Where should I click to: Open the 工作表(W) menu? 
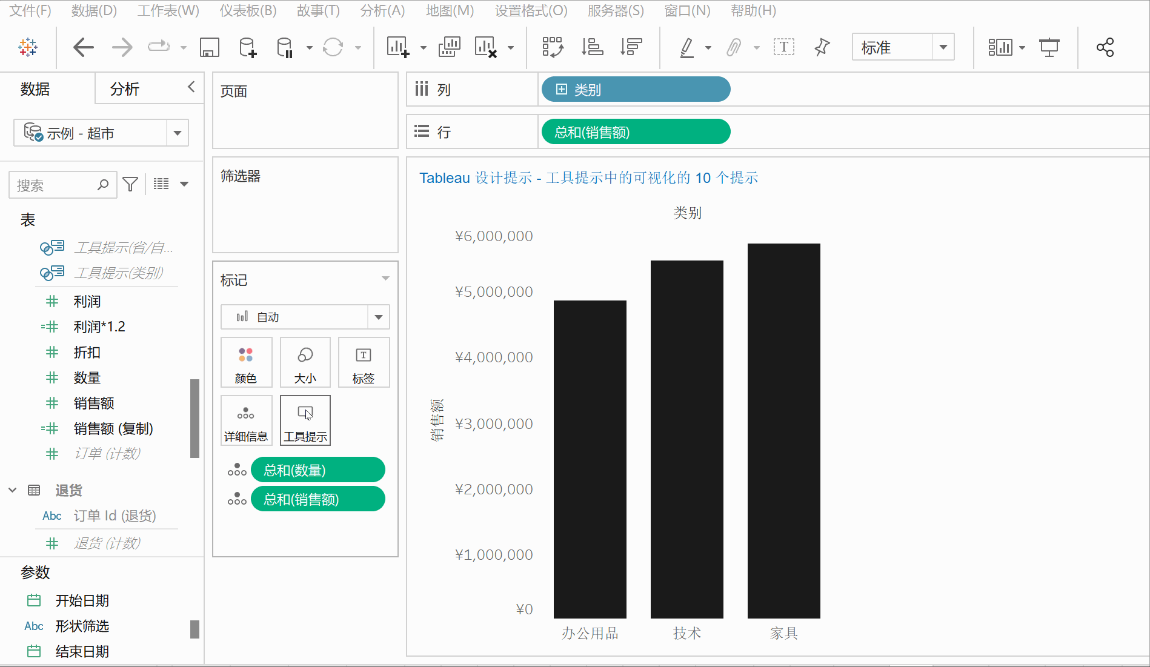click(168, 11)
